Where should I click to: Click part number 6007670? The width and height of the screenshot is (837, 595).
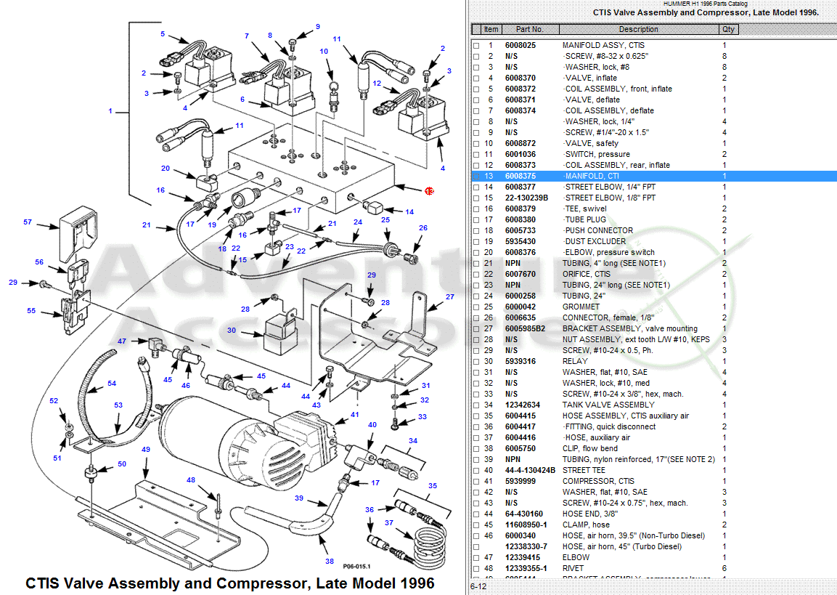(x=520, y=274)
